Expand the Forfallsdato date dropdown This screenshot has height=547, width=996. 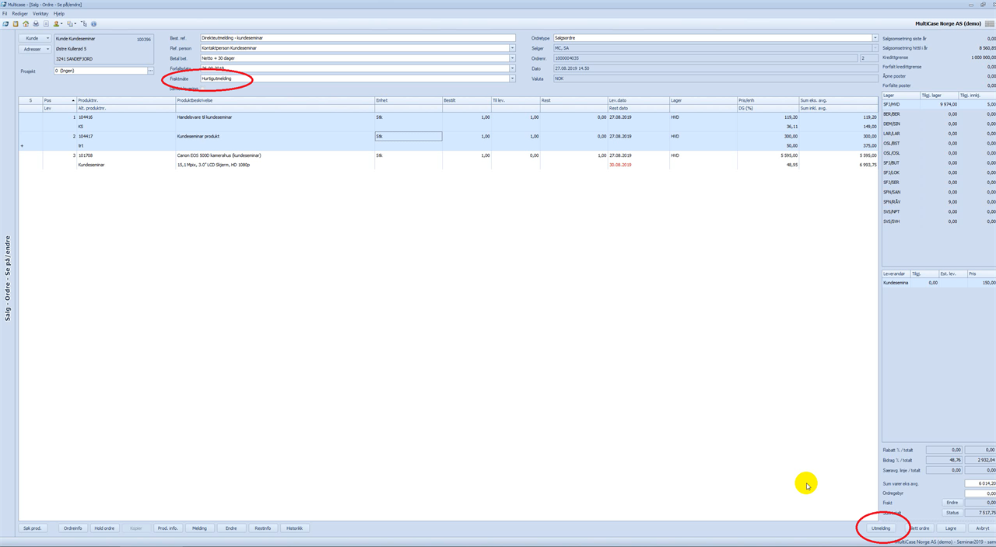(x=512, y=68)
